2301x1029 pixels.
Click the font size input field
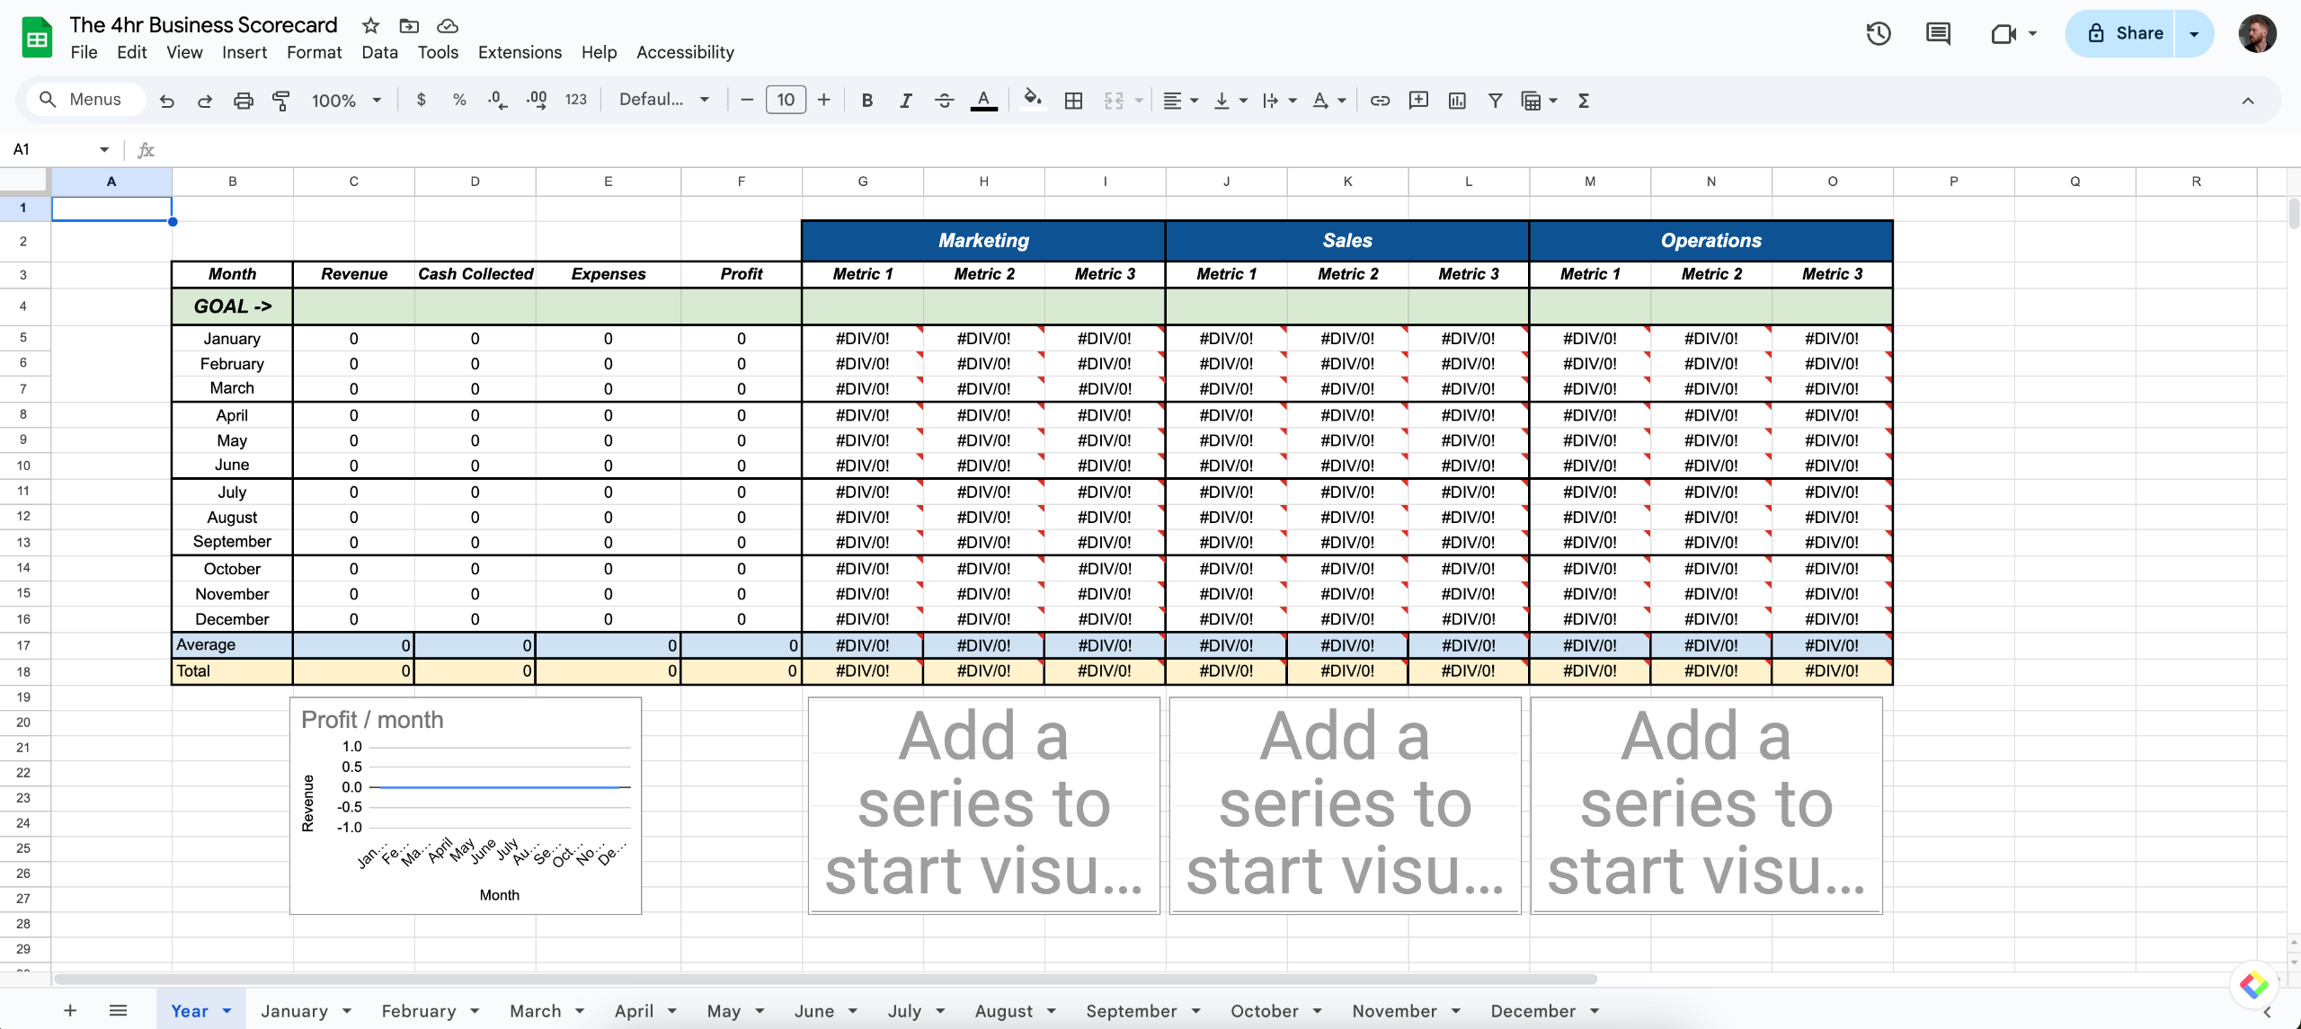pyautogui.click(x=785, y=100)
